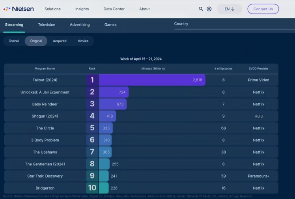Screen dimensions: 295x199
Task: Click the Contact Us button
Action: pos(263,9)
